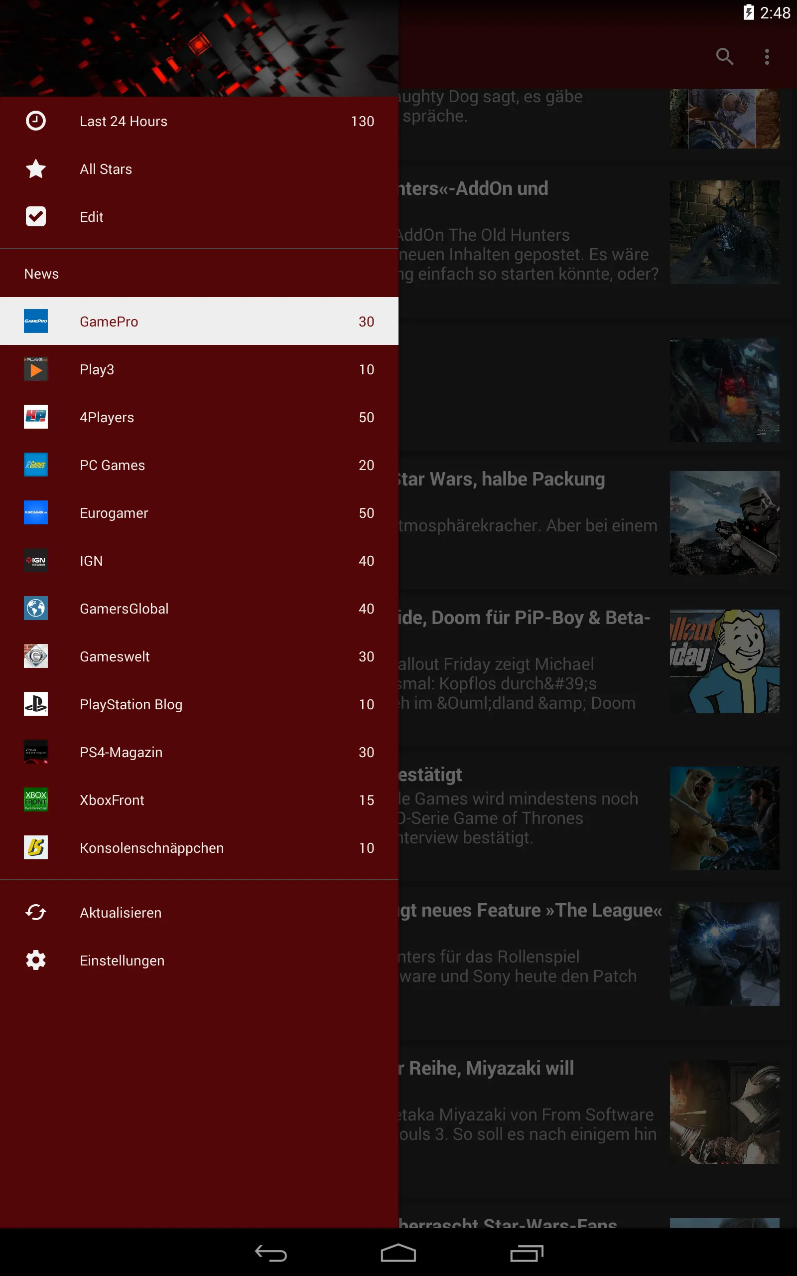Tap the PC Games source logo
The image size is (797, 1276).
coord(36,465)
